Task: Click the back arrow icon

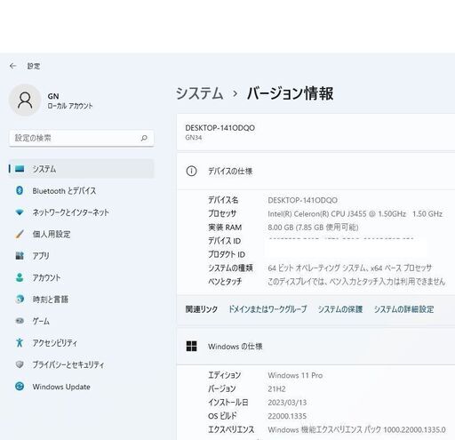Action: 12,66
